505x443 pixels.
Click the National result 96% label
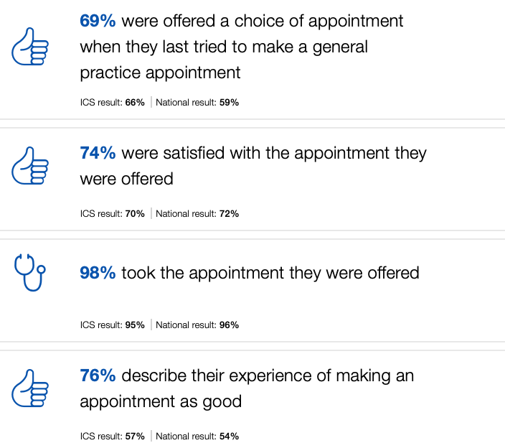197,325
